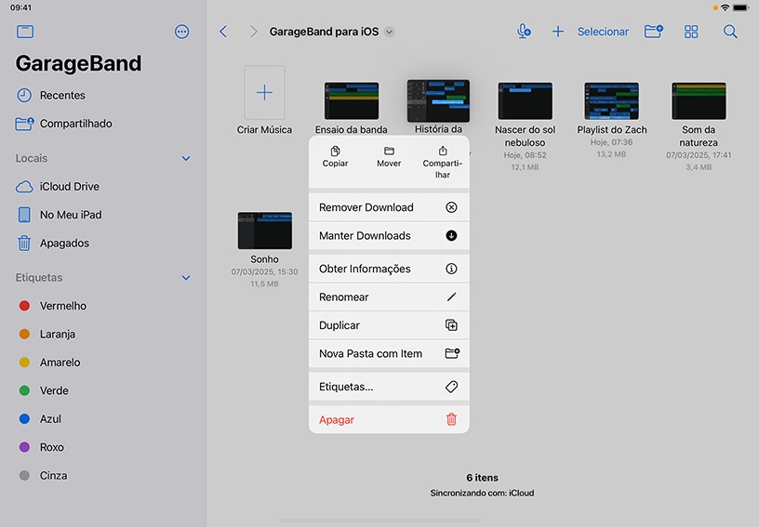Switch view with the grid icon
759x527 pixels.
(691, 32)
